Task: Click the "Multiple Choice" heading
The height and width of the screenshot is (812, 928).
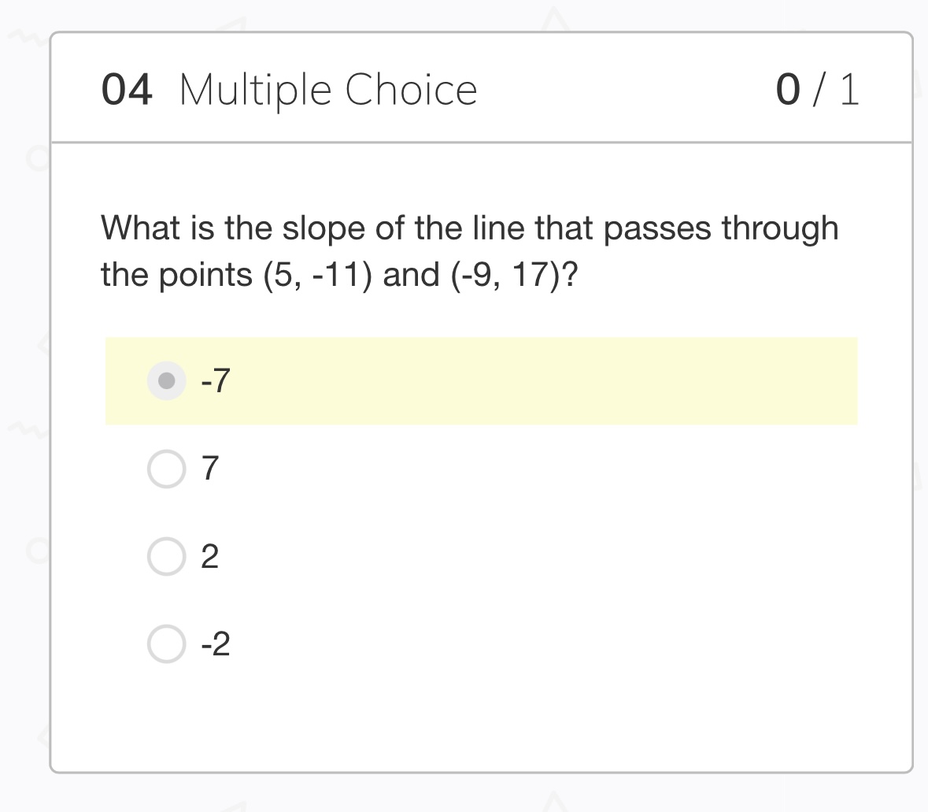Action: coord(328,90)
